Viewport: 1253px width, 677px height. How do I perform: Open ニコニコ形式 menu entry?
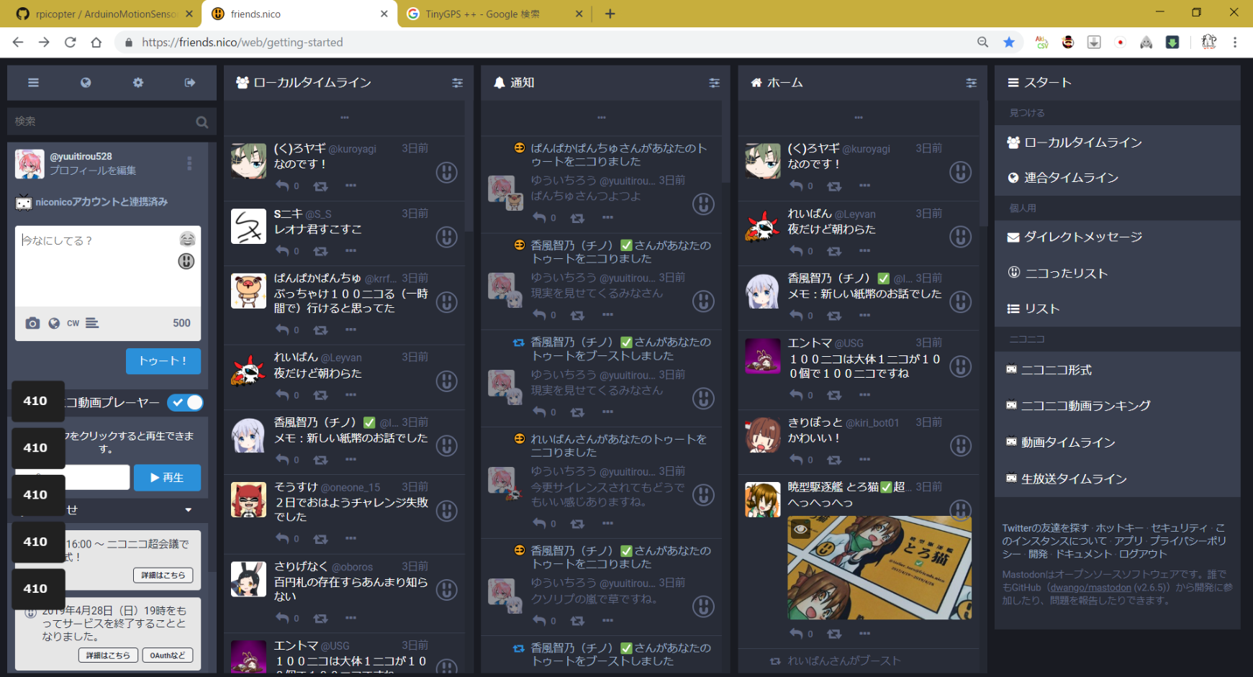click(1117, 370)
